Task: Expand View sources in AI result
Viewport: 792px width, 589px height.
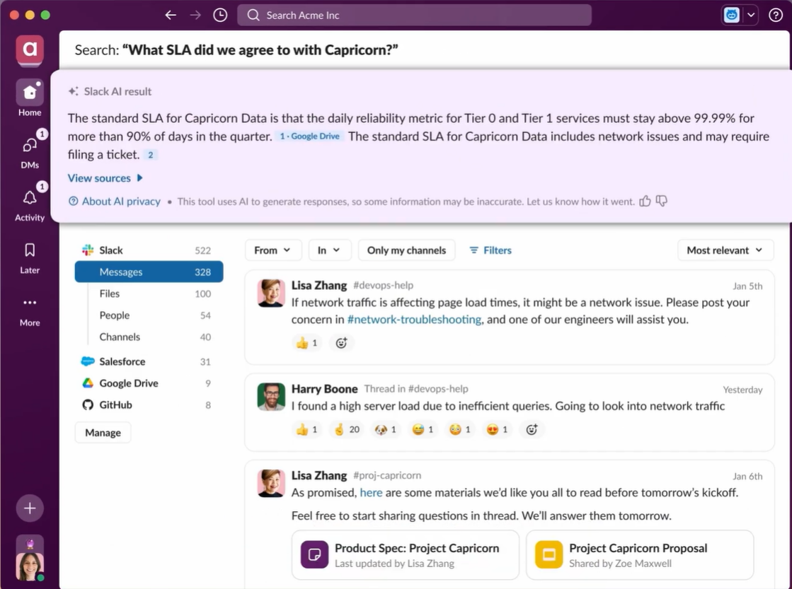Action: pos(105,178)
